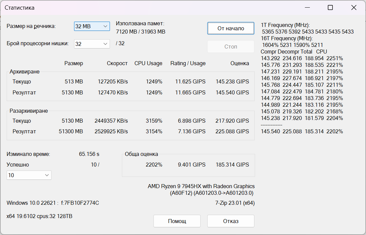Image resolution: width=366 pixels, height=235 pixels.
Task: Click the '1T Frequency (MHz):' log heading
Action: (x=285, y=25)
